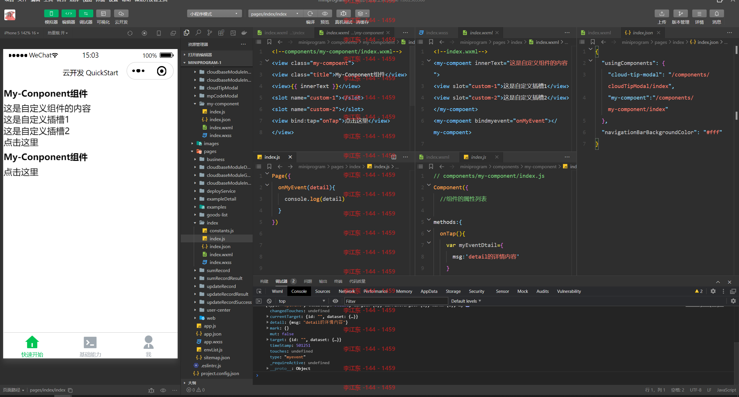The height and width of the screenshot is (397, 739).
Task: Open the hot reload (热重载) dropdown
Action: point(57,33)
